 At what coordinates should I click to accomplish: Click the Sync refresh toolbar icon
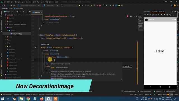pyautogui.click(x=8, y=5)
